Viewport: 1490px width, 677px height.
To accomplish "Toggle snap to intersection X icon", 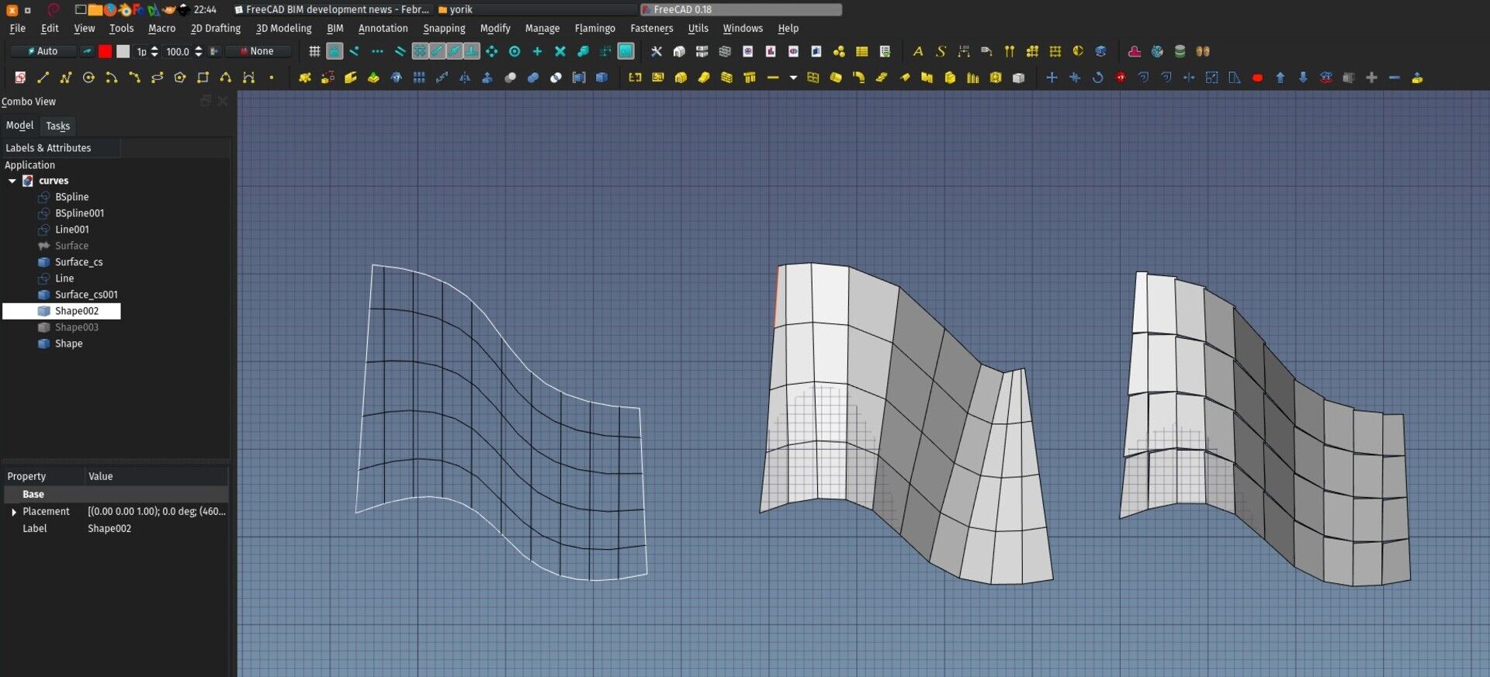I will (560, 51).
